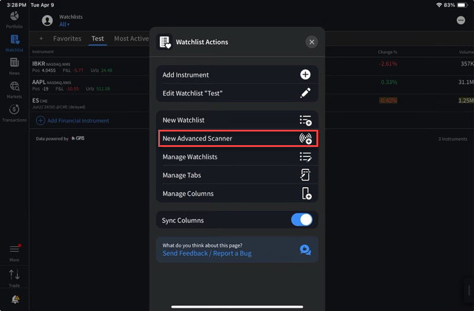The width and height of the screenshot is (474, 311).
Task: Choose New Advanced Scanner option
Action: tap(237, 139)
